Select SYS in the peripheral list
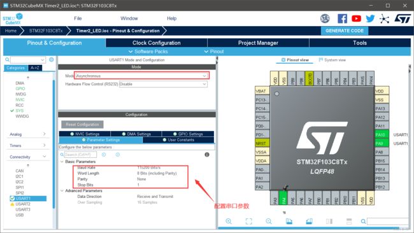The width and height of the screenshot is (414, 233). click(20, 111)
